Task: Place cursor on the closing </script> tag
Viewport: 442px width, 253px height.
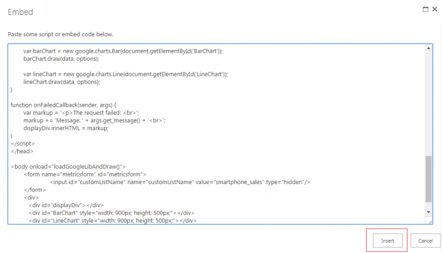Action: (x=22, y=143)
